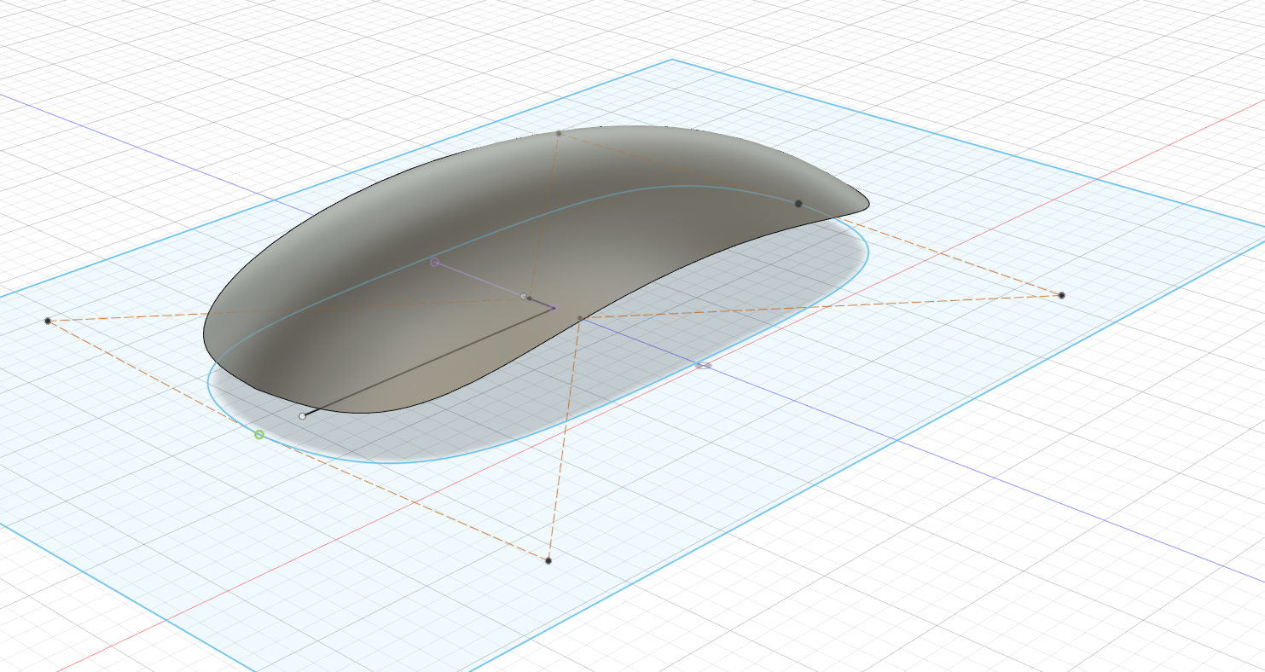Click the bottom control point of the dashed polygon
This screenshot has height=672, width=1265.
tap(550, 560)
